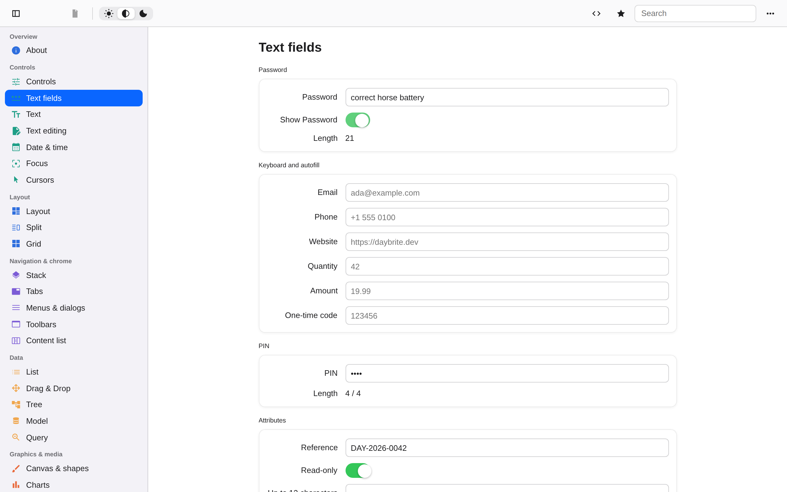Click the Date & time calendar icon

pos(16,147)
